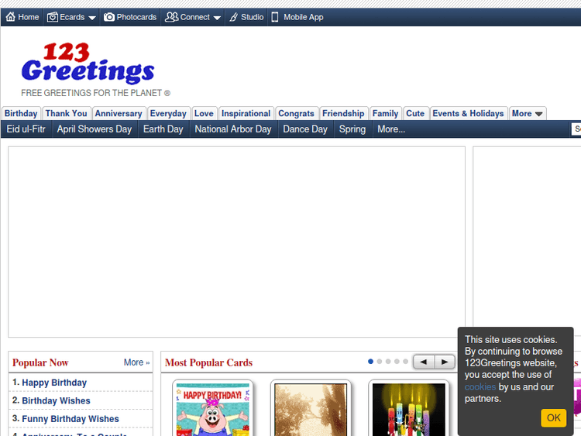Click the Home house icon
Viewport: 581px width, 436px height.
[11, 17]
